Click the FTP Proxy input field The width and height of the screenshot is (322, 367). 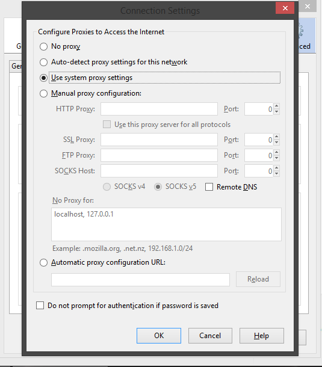[x=159, y=155]
